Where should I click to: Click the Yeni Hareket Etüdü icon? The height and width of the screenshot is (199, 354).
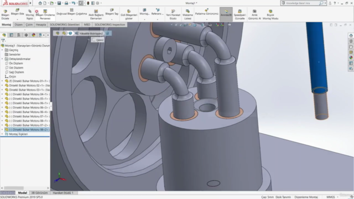click(173, 11)
